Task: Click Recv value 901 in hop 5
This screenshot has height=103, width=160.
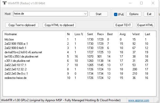Action: click(99, 57)
